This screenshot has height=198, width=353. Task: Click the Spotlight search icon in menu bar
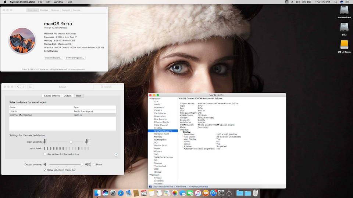point(336,2)
